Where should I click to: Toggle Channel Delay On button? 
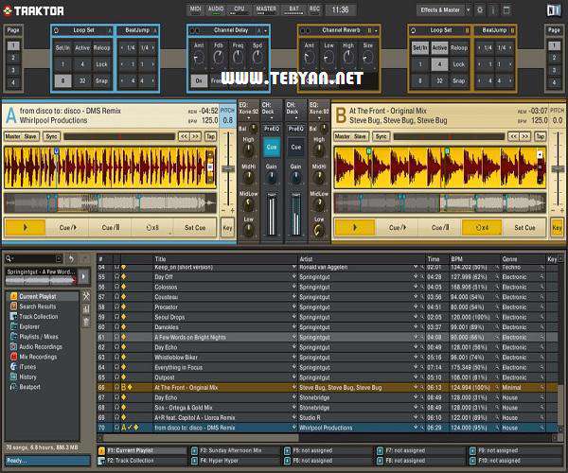pyautogui.click(x=199, y=80)
